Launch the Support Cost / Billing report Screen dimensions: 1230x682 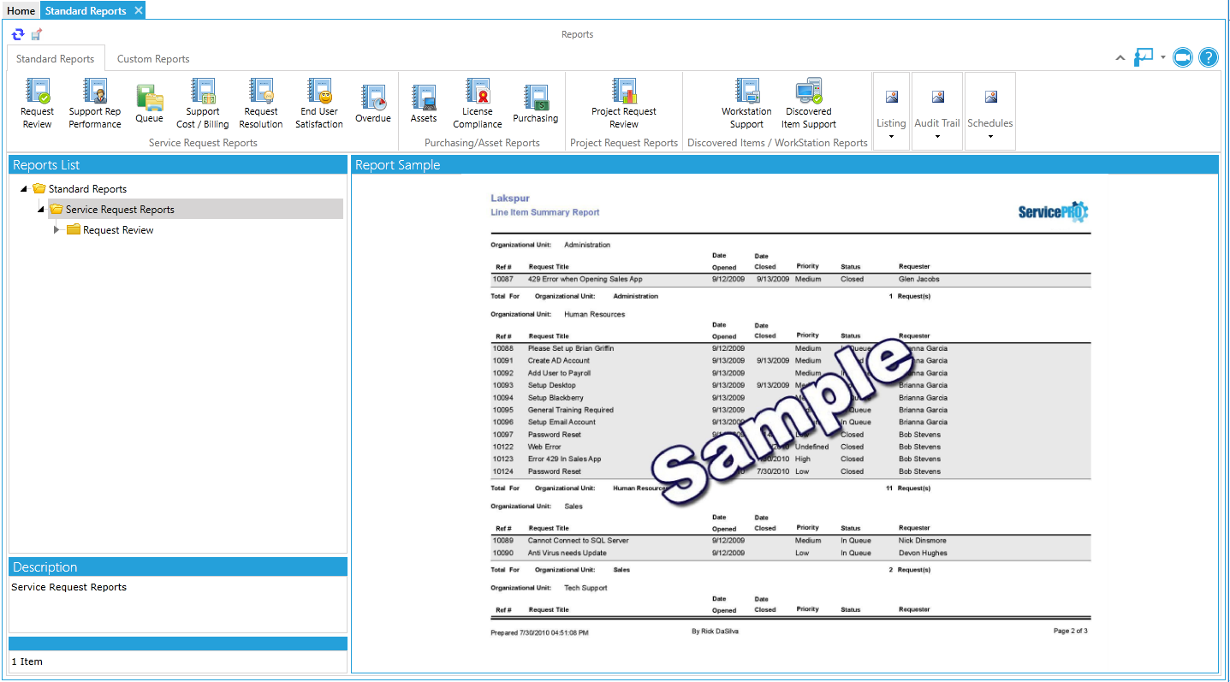(203, 104)
